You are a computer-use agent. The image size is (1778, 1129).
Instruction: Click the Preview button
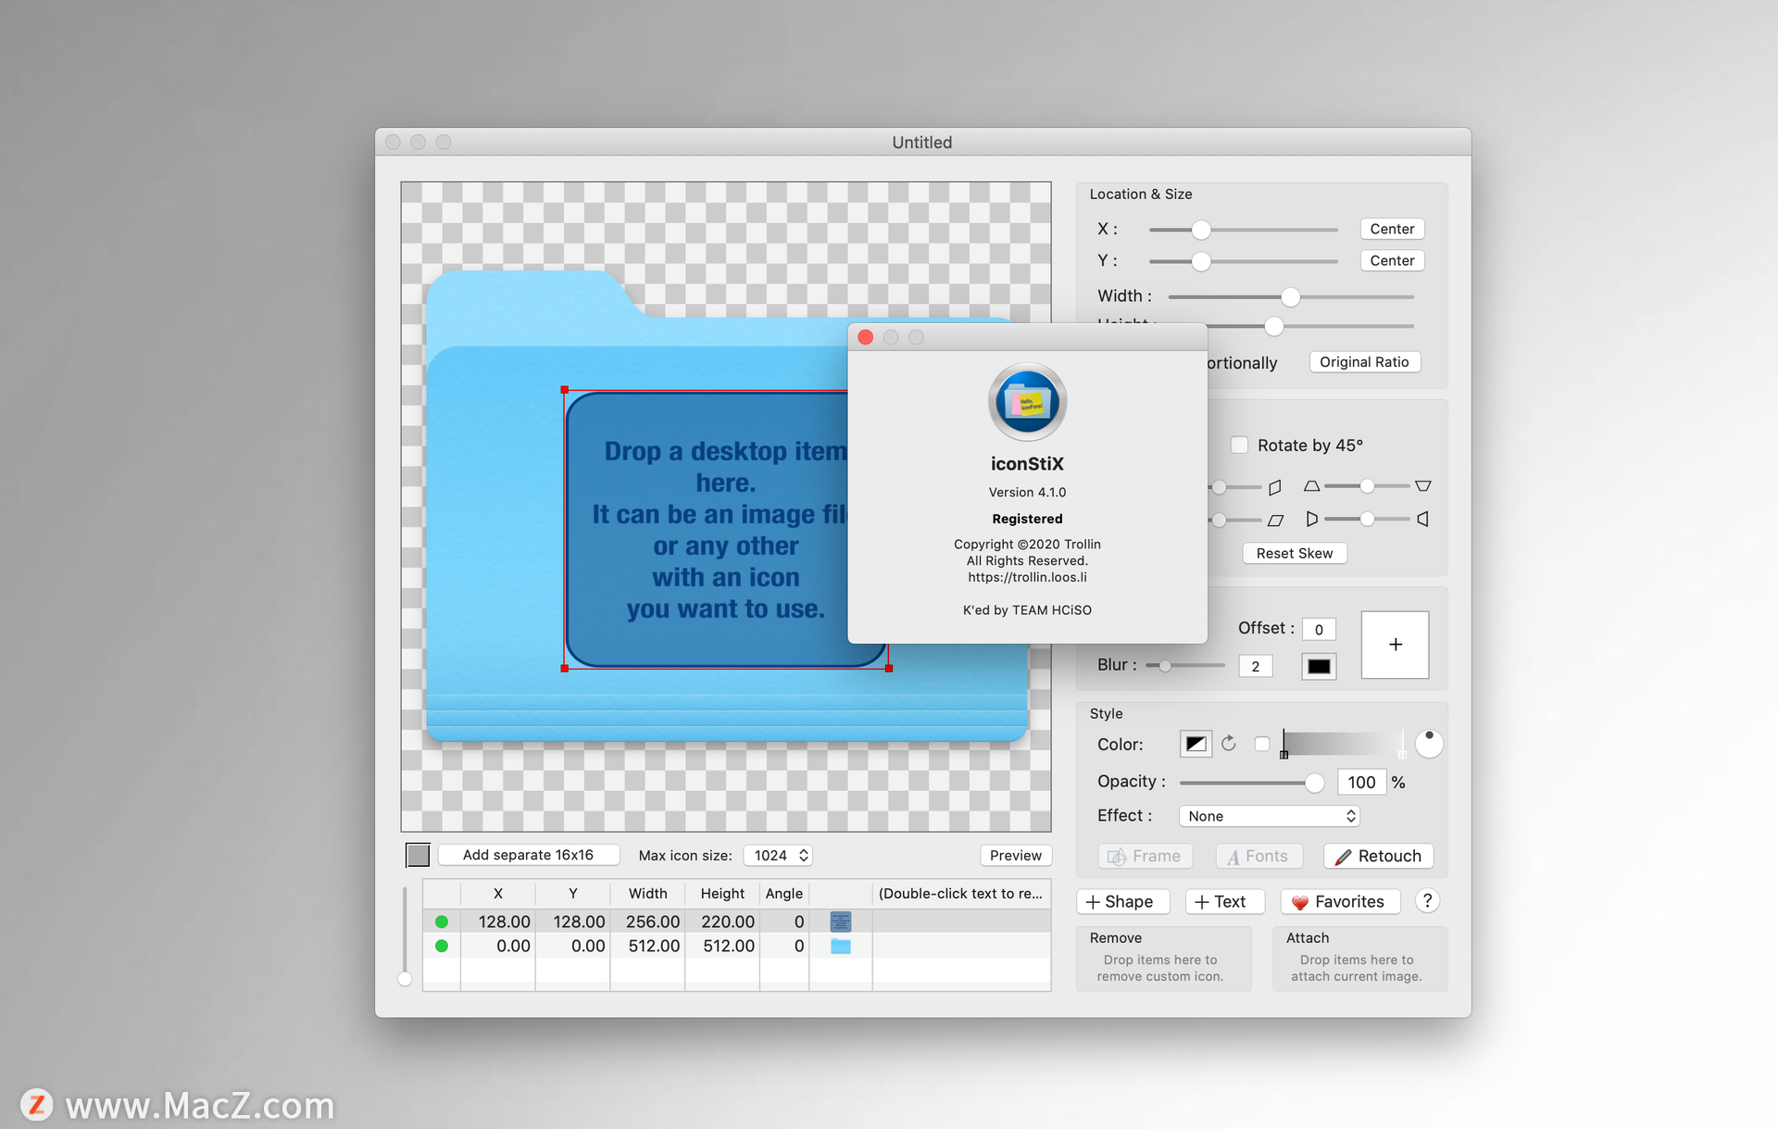pyautogui.click(x=1016, y=856)
